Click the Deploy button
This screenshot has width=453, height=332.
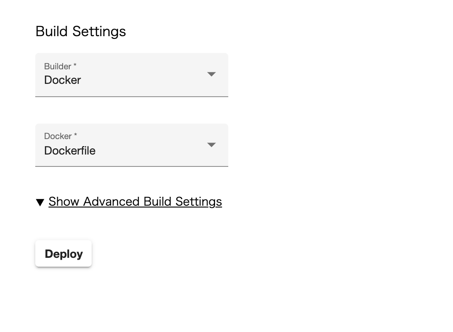63,253
